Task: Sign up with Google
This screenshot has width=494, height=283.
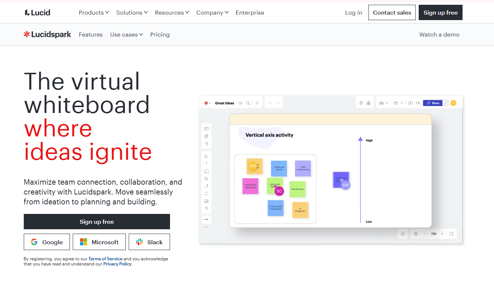Action: (47, 242)
